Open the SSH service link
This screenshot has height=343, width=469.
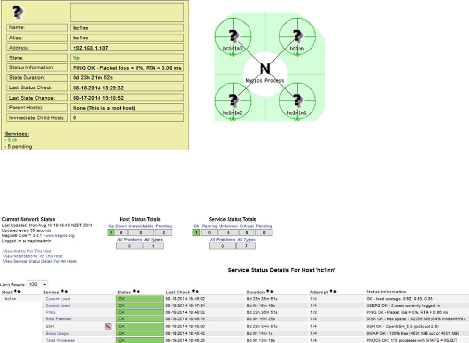49,326
